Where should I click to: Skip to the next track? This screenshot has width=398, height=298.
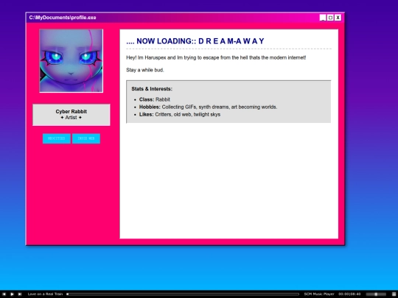[20, 294]
